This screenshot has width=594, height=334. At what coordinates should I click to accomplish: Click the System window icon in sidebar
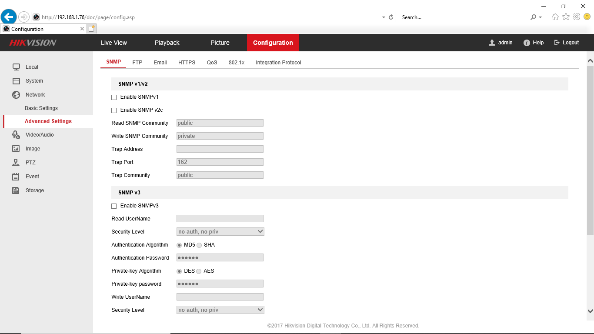[x=16, y=81]
